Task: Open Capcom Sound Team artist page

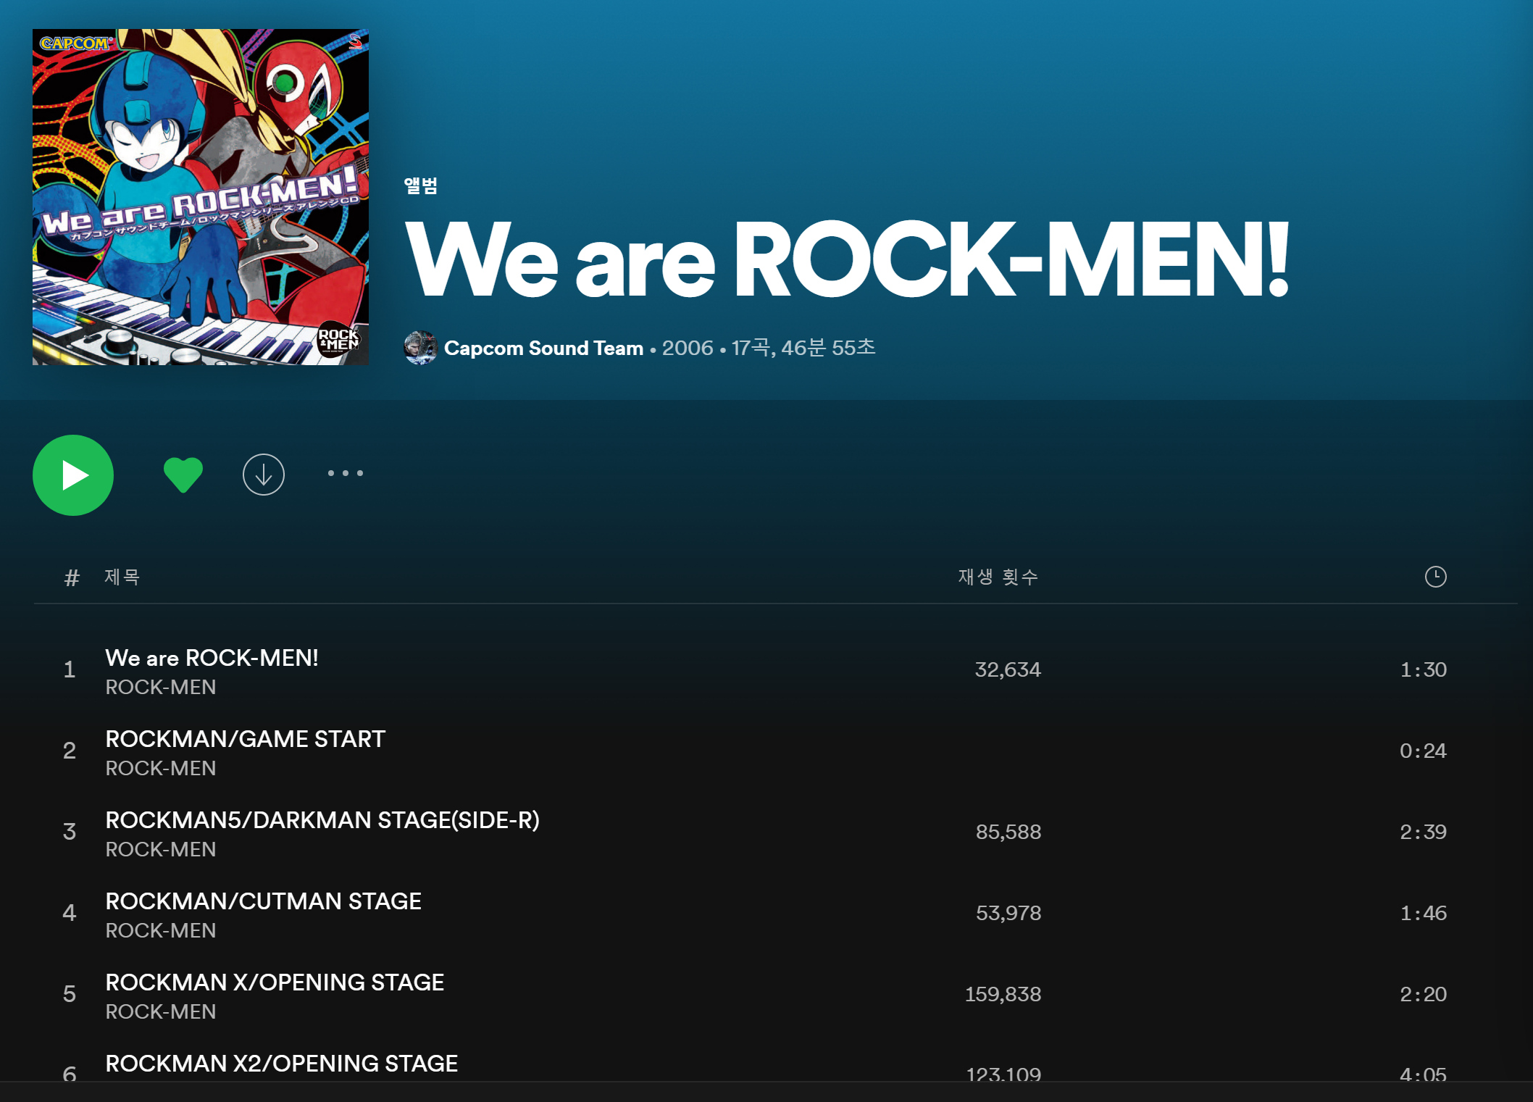Action: click(x=543, y=348)
